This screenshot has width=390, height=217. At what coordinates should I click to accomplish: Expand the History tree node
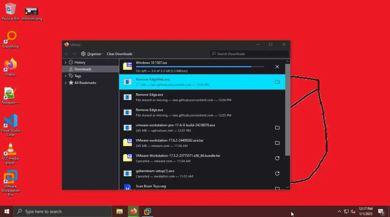(x=65, y=62)
